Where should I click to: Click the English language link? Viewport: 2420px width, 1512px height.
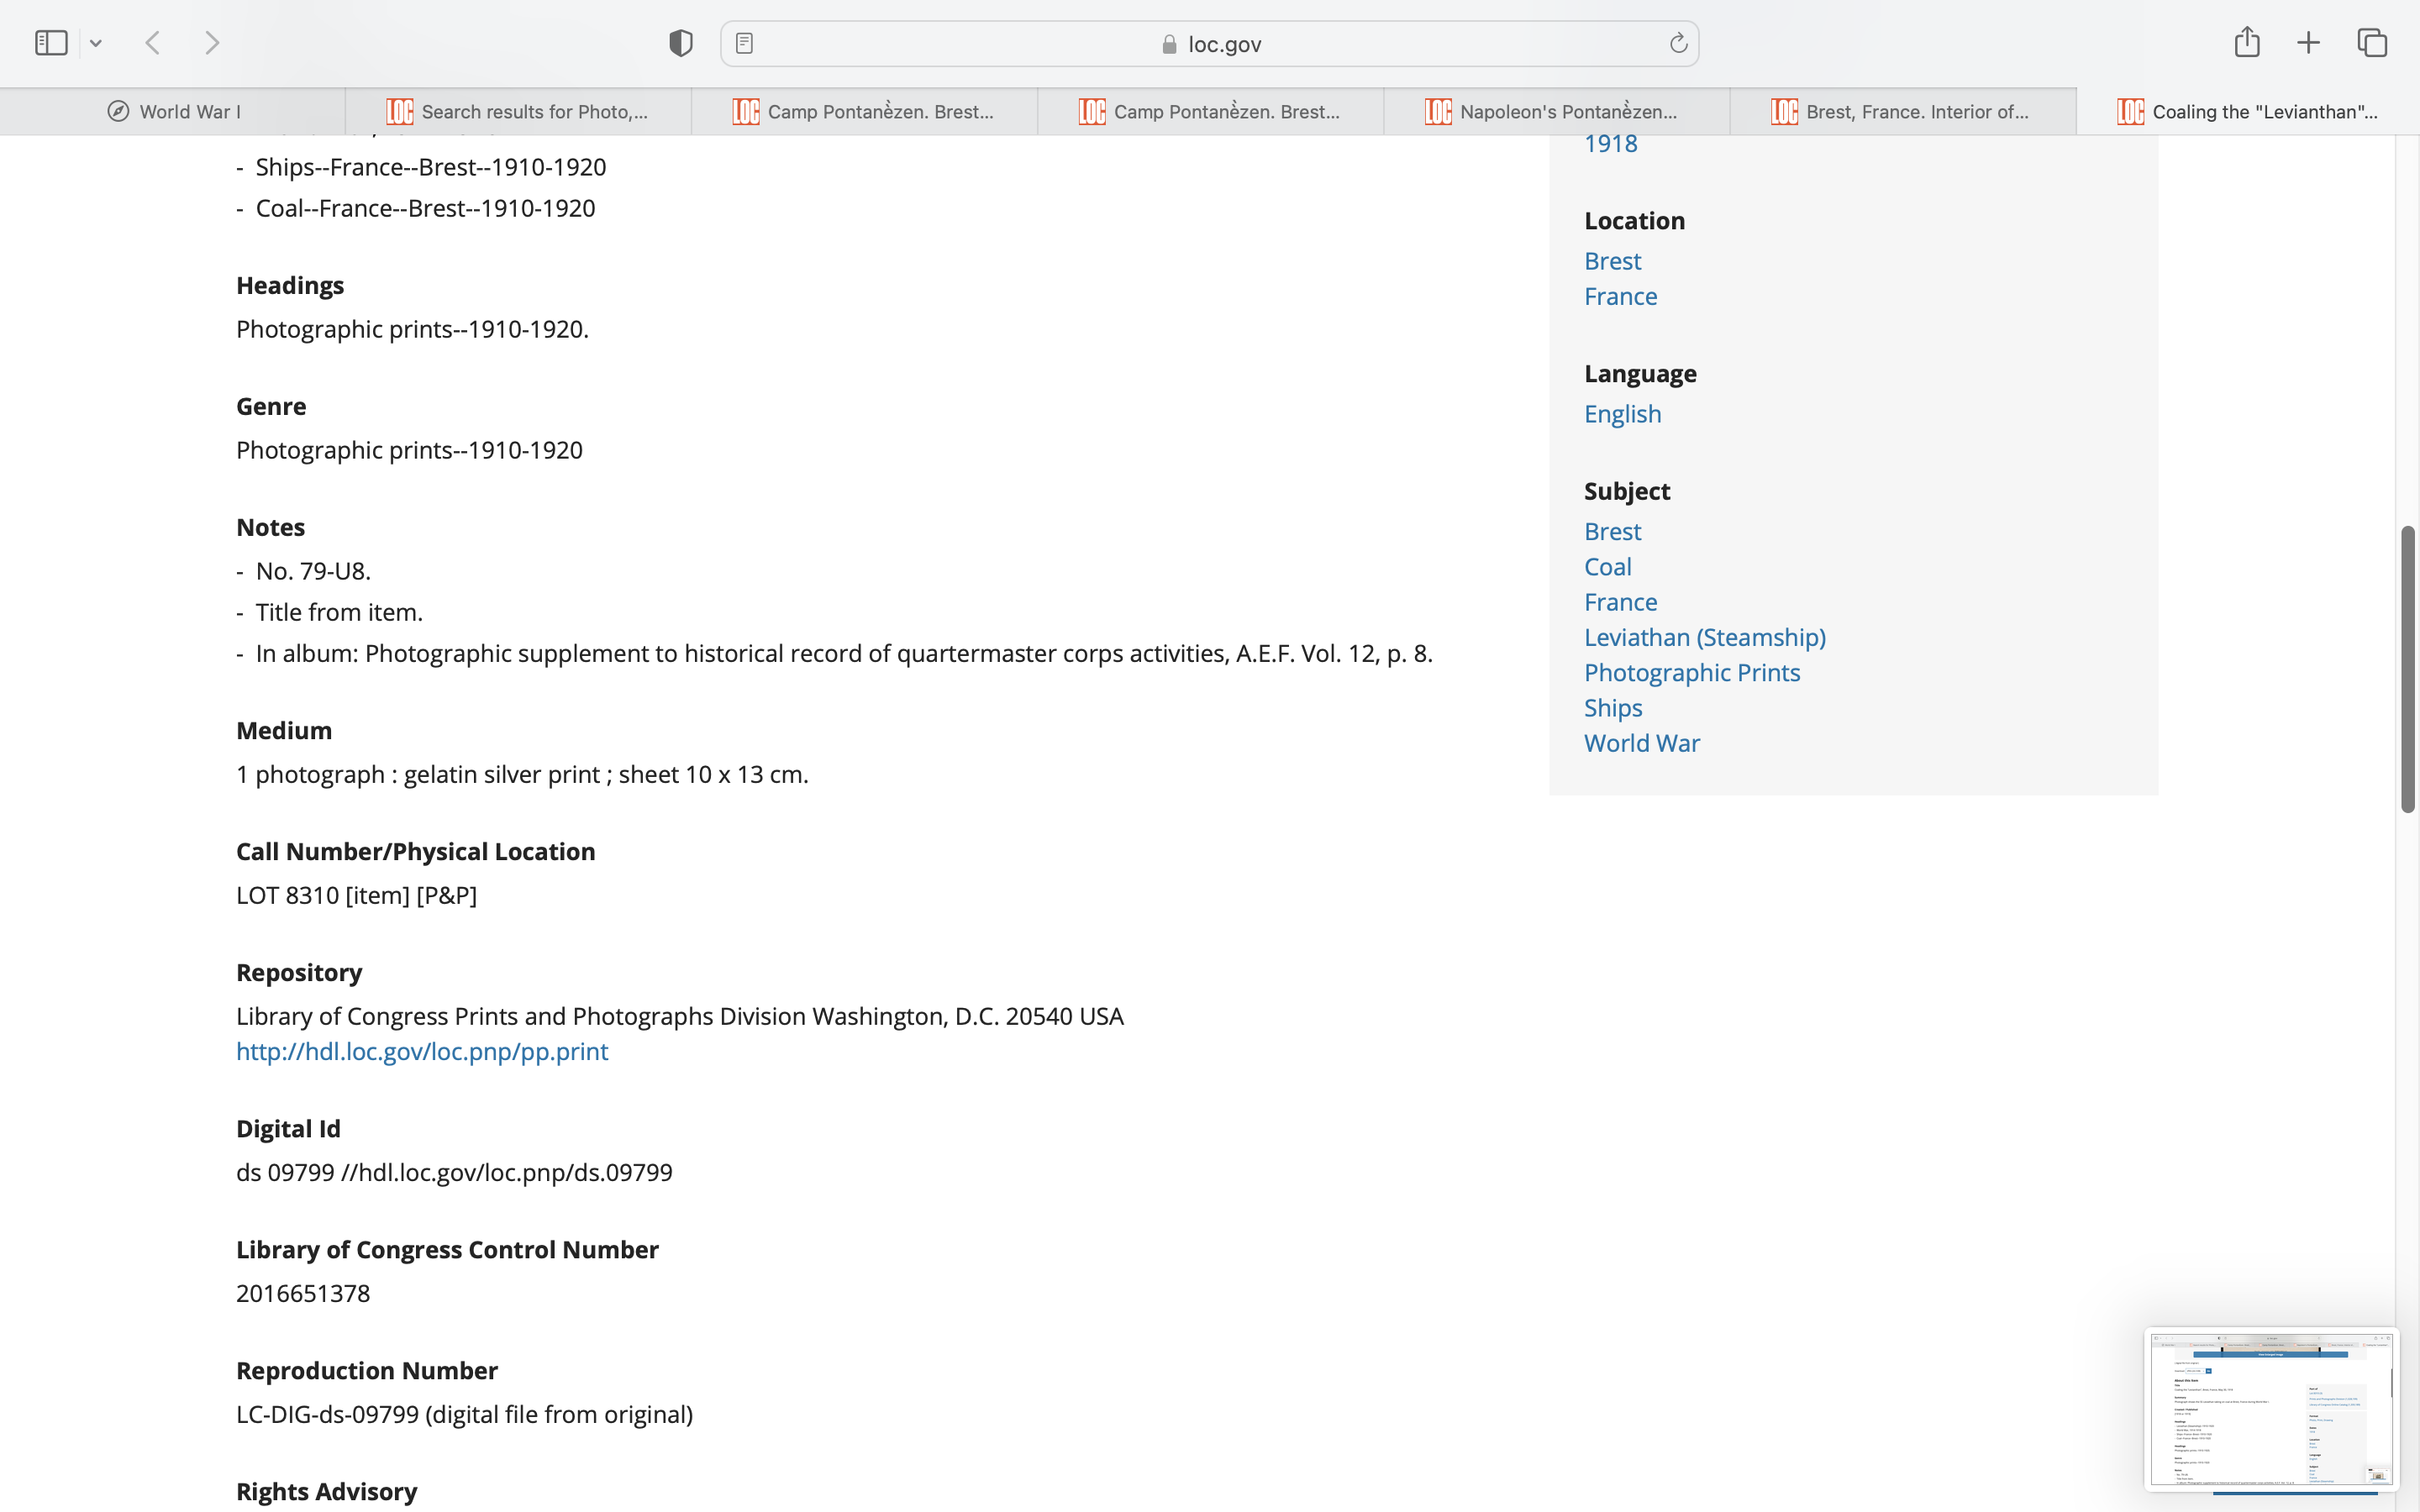1622,414
